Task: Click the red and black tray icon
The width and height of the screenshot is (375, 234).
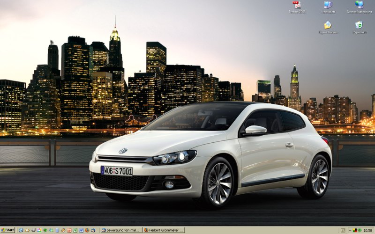Action: coord(355,230)
